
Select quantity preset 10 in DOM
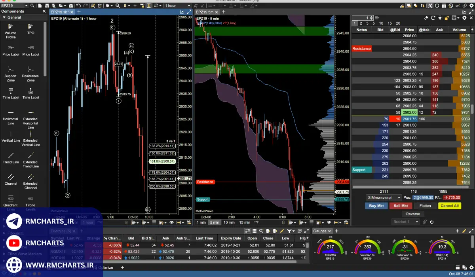pyautogui.click(x=381, y=23)
